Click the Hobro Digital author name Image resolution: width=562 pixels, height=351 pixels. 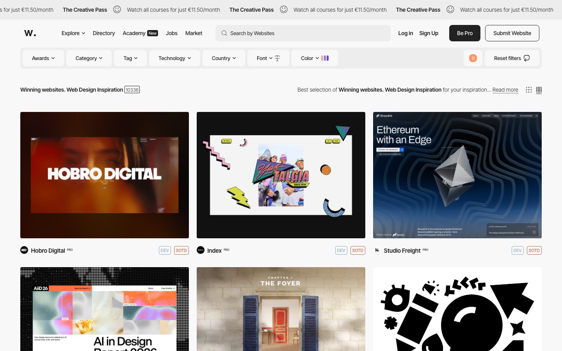[48, 250]
